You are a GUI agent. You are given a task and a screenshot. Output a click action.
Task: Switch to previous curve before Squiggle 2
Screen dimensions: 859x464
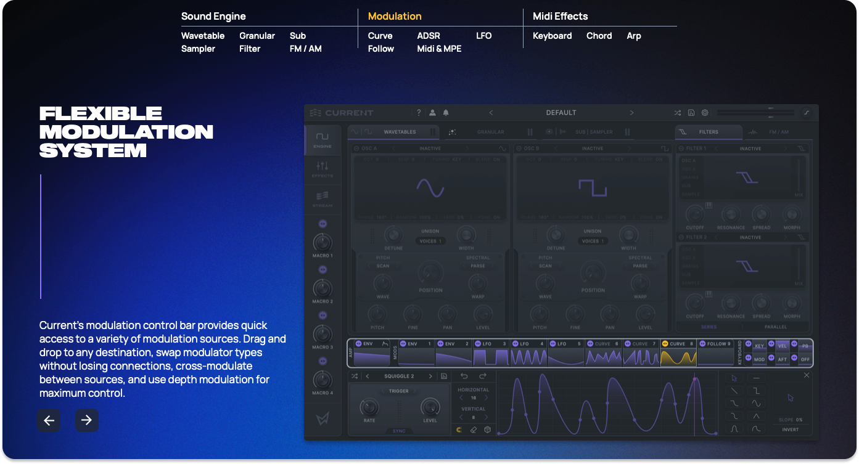click(x=368, y=376)
